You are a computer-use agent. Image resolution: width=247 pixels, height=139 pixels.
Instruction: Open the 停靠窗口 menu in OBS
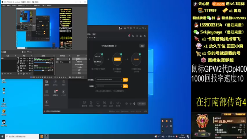[21, 6]
